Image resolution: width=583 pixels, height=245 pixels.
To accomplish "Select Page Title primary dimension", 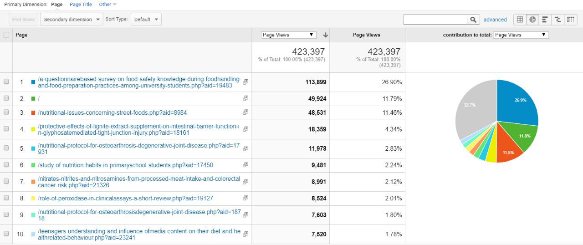I will (81, 5).
